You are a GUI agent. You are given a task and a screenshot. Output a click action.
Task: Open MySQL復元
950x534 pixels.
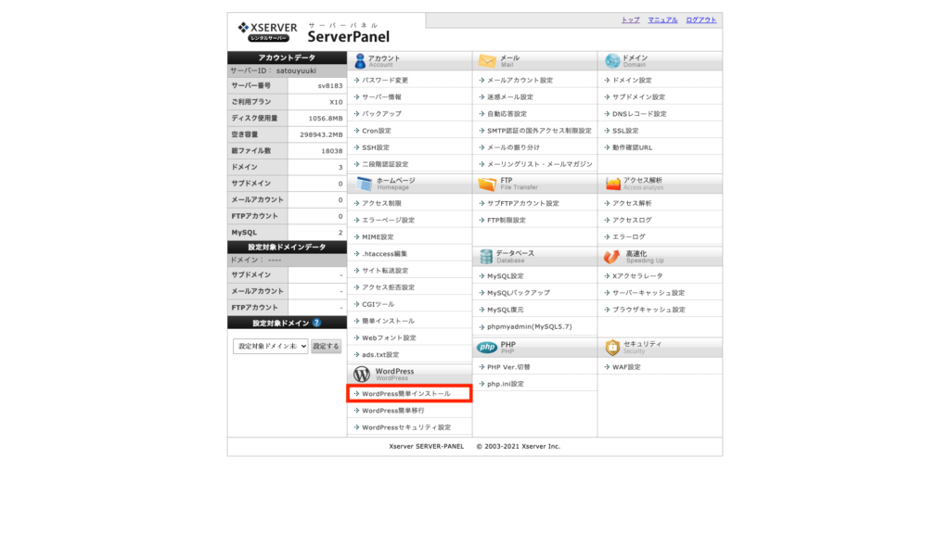[x=506, y=310]
